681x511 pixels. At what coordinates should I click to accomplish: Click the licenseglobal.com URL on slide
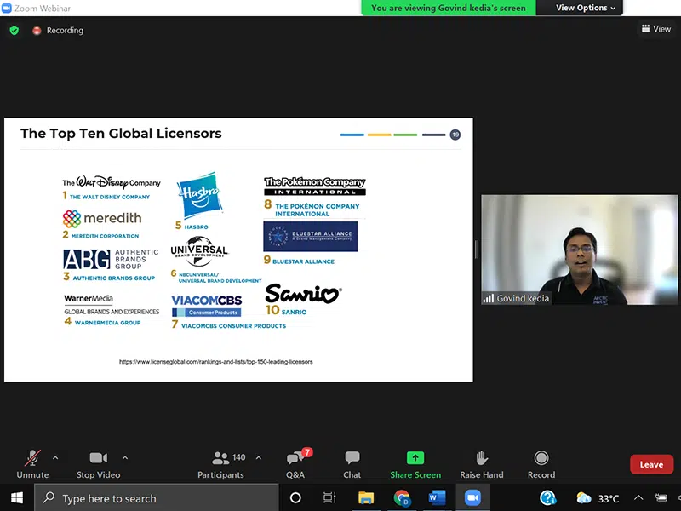[x=215, y=362]
